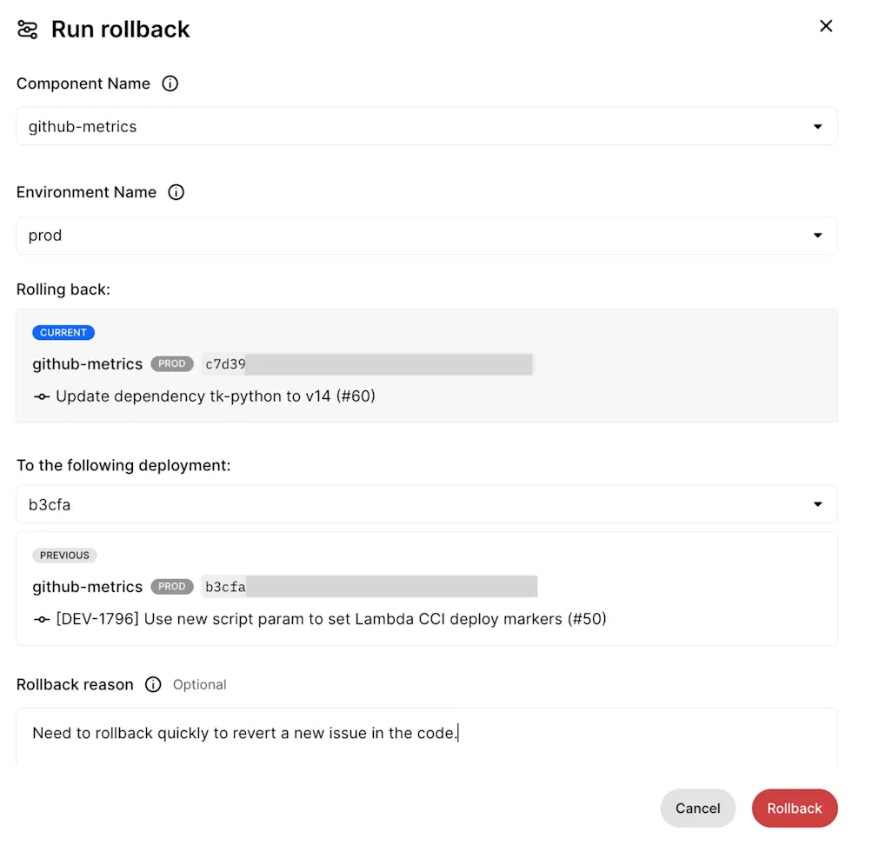Click the Optional label beside Rollback reason
The height and width of the screenshot is (852, 872).
pyautogui.click(x=199, y=685)
